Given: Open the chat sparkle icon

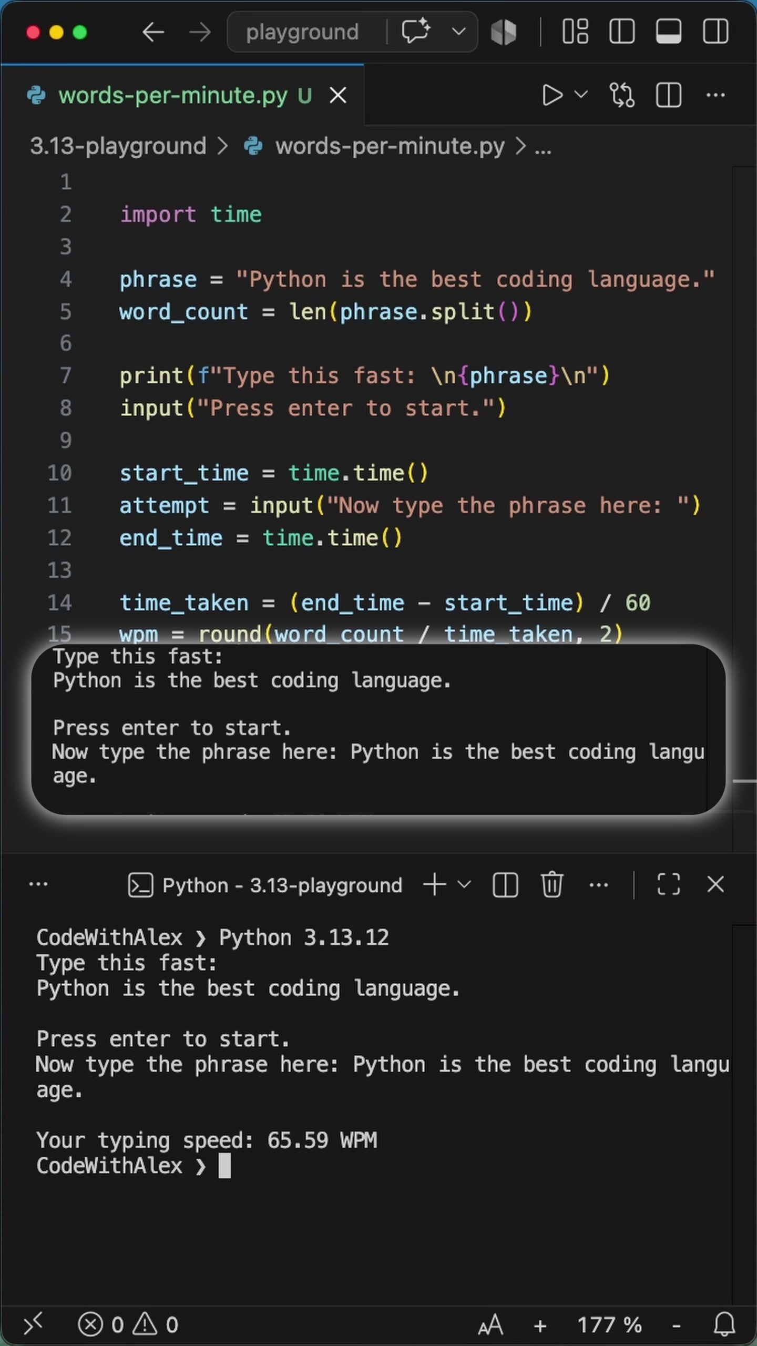Looking at the screenshot, I should (416, 32).
